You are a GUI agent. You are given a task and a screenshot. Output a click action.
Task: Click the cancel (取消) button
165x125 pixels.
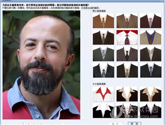(134, 124)
